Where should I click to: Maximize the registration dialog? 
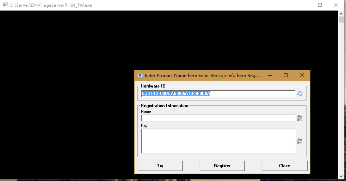pos(286,75)
